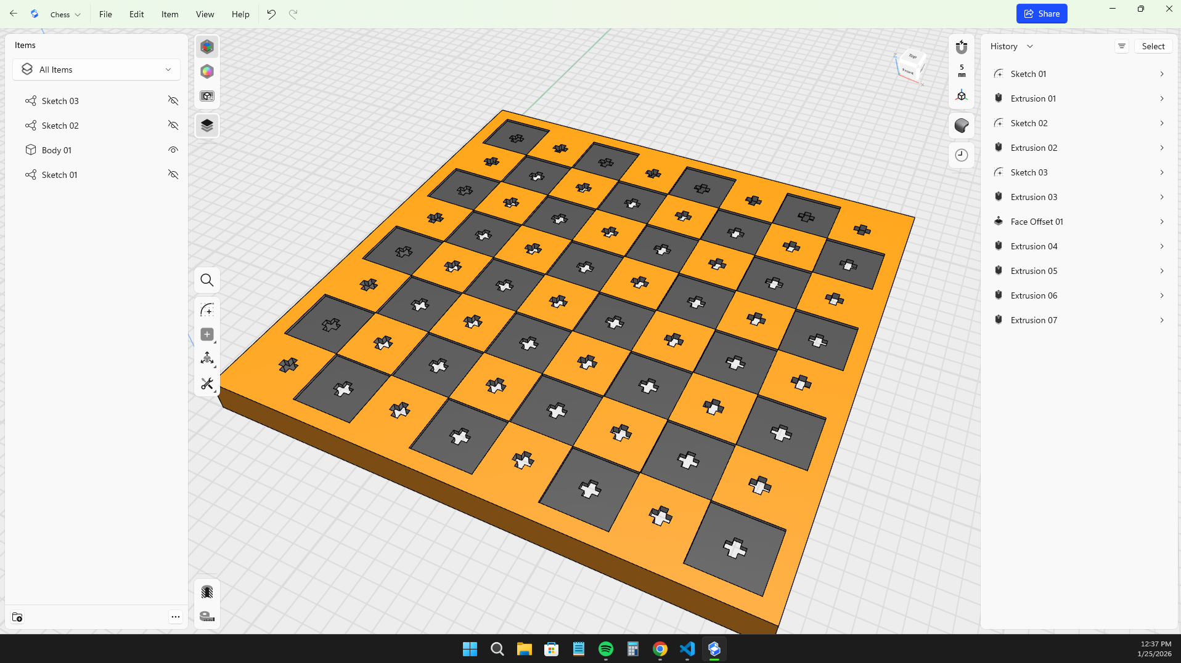Click the grid size 5 mm indicator
The width and height of the screenshot is (1181, 663).
(x=962, y=71)
